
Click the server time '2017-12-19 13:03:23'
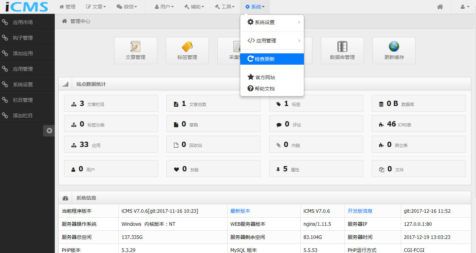click(x=427, y=237)
